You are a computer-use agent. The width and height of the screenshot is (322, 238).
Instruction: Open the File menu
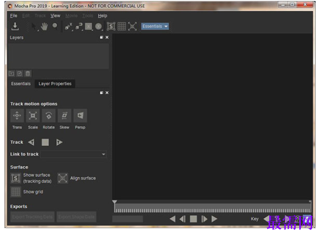(x=13, y=16)
